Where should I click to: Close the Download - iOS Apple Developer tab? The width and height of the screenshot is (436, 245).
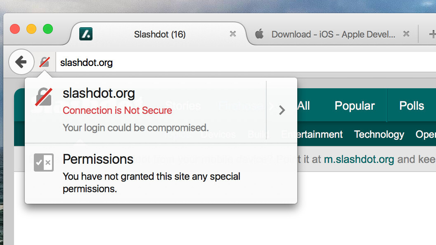(406, 34)
